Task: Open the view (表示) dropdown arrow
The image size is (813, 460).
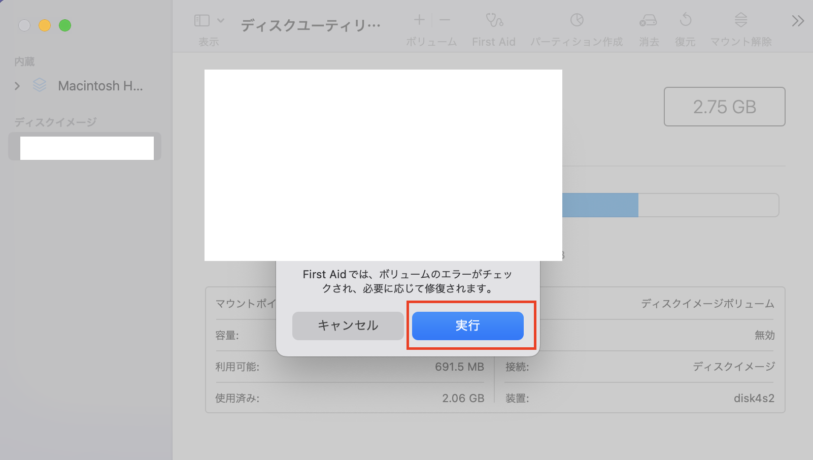Action: pyautogui.click(x=221, y=20)
